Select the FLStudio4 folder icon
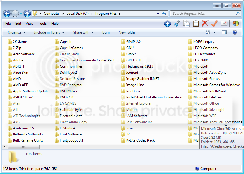This screenshot has width=244, height=174. [x=57, y=128]
